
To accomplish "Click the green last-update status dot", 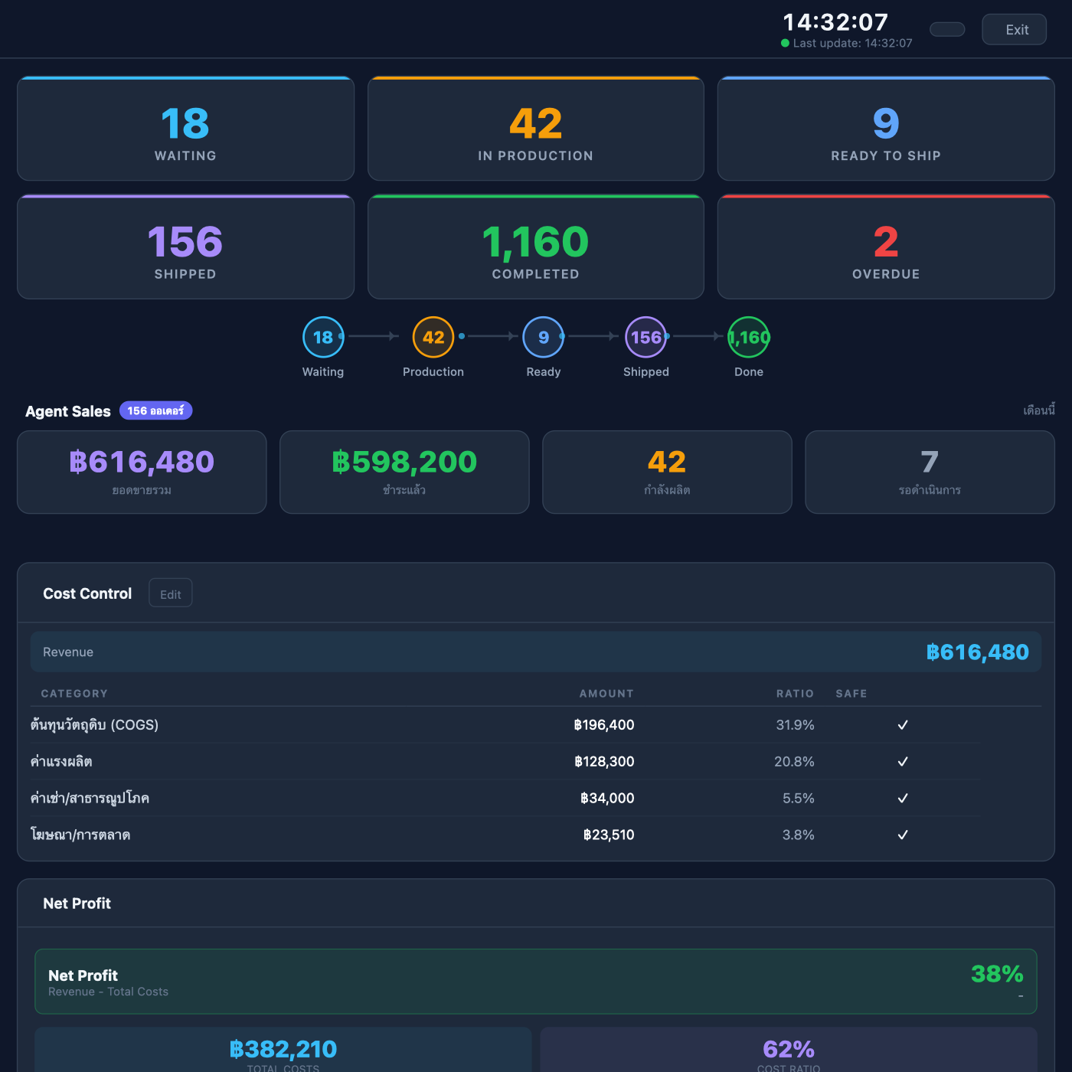I will click(x=785, y=43).
